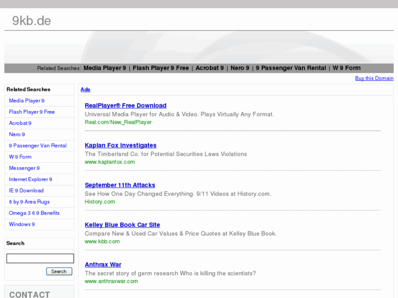398x298 pixels.
Task: Open the 9kb.de site title
Action: [31, 21]
